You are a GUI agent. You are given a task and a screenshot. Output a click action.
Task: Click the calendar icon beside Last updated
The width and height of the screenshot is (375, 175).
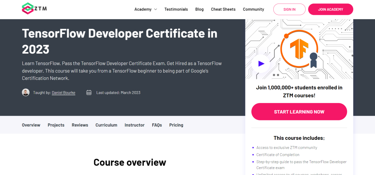tap(89, 92)
